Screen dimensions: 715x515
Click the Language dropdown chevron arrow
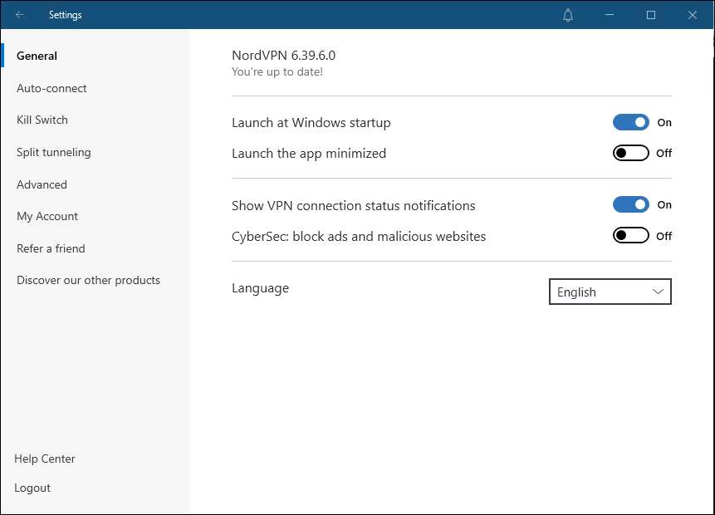pos(658,292)
